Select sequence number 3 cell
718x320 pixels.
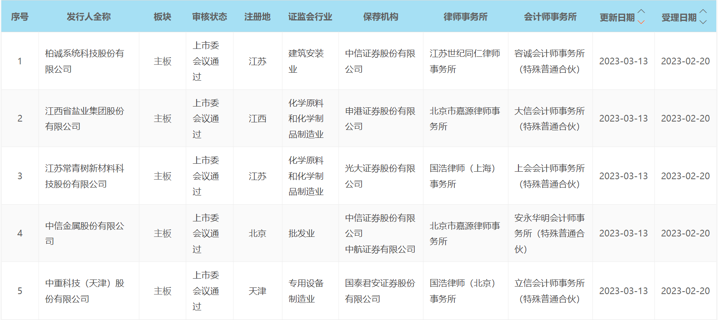point(20,176)
